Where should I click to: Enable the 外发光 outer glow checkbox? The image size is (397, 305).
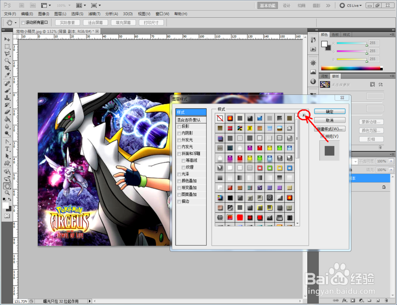(179, 140)
